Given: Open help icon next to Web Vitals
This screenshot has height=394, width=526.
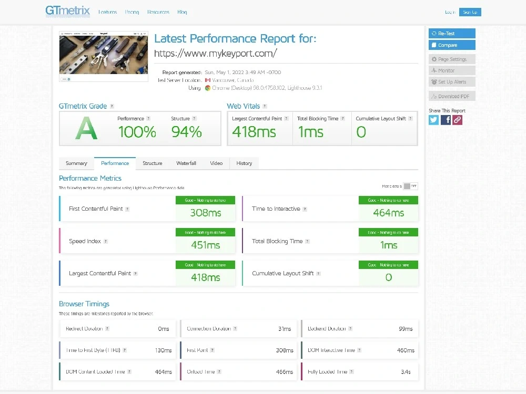Looking at the screenshot, I should pos(265,106).
